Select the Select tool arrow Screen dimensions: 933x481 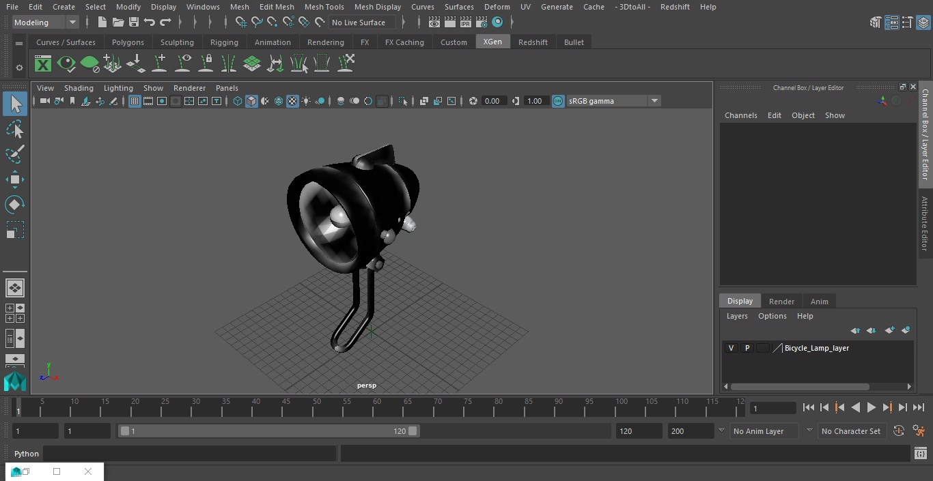pyautogui.click(x=15, y=104)
